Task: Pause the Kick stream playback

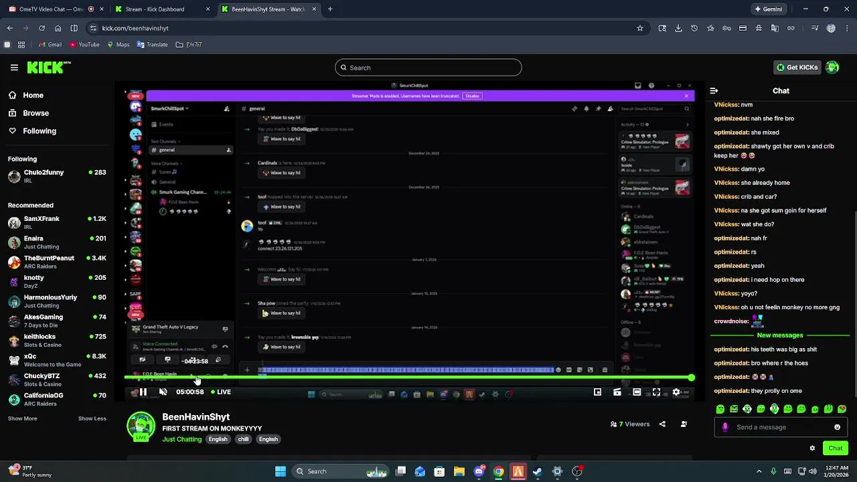Action: pyautogui.click(x=143, y=392)
